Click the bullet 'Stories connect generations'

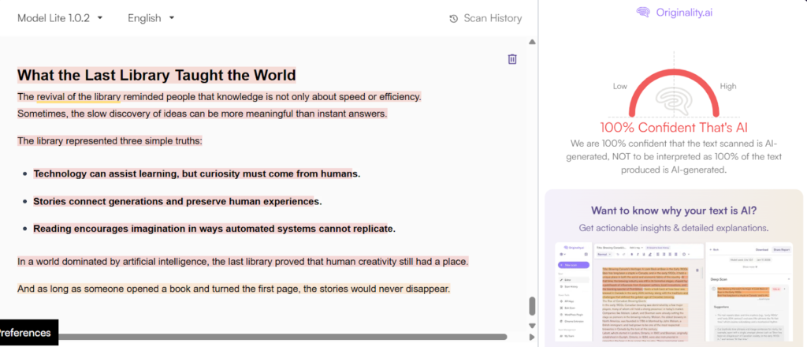(177, 201)
